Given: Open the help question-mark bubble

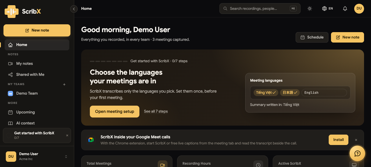Looking at the screenshot, I should pyautogui.click(x=357, y=153).
